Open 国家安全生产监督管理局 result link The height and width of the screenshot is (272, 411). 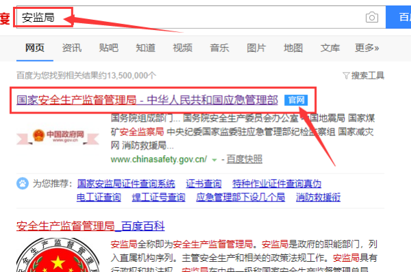(147, 100)
